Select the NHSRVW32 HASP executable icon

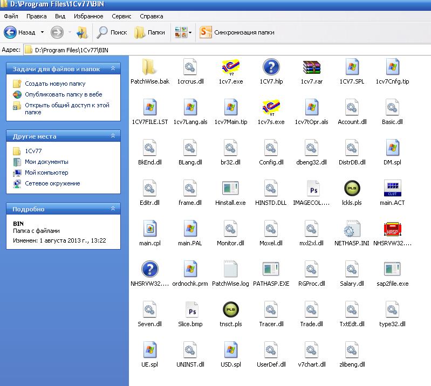[x=392, y=229]
